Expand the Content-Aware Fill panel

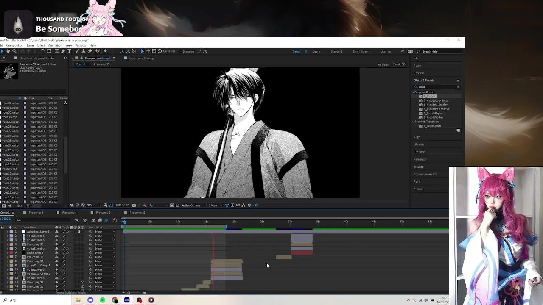point(425,174)
